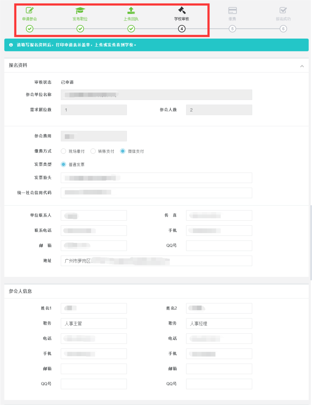Click the company 邮箱 input field
This screenshot has width=313, height=405.
pos(94,246)
